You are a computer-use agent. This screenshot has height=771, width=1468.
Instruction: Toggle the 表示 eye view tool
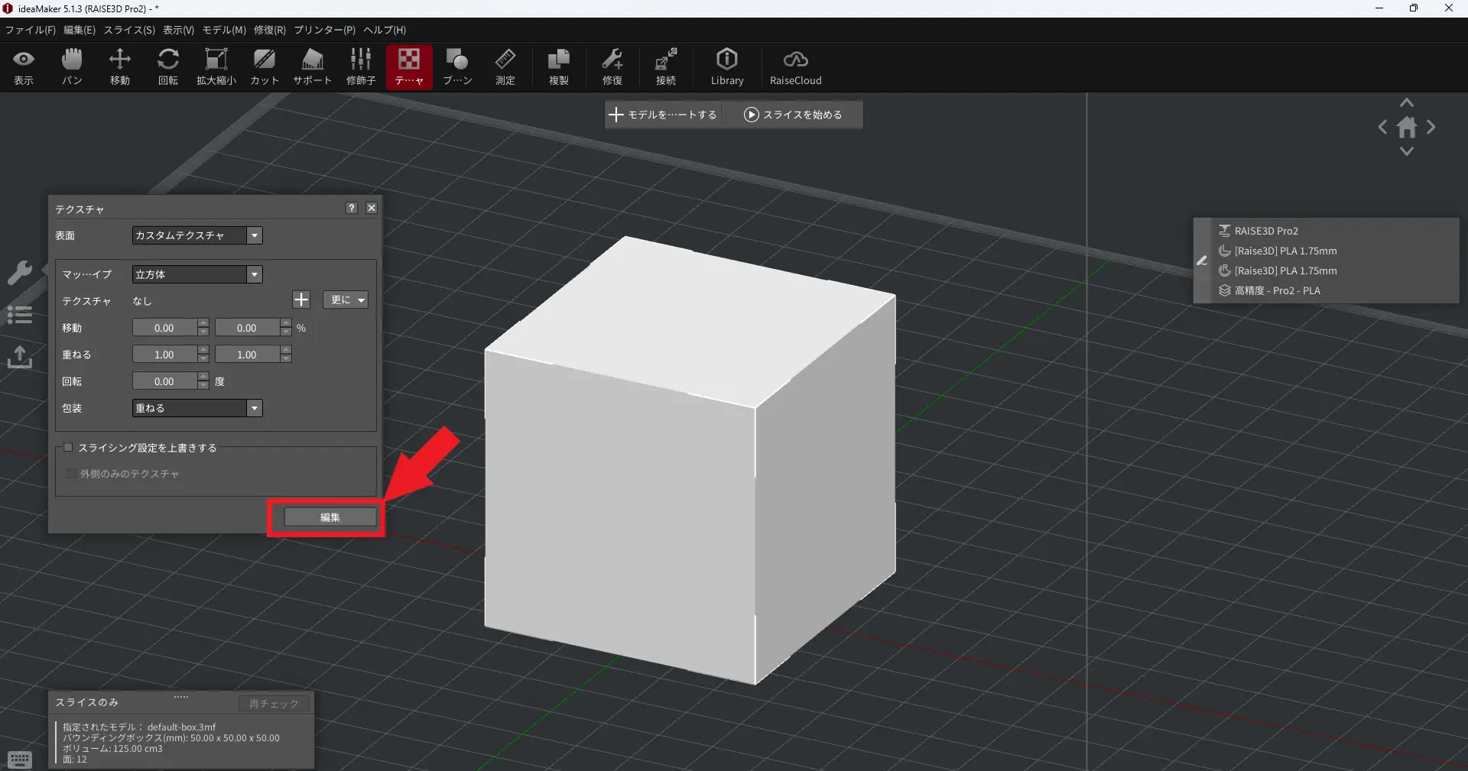pyautogui.click(x=24, y=66)
